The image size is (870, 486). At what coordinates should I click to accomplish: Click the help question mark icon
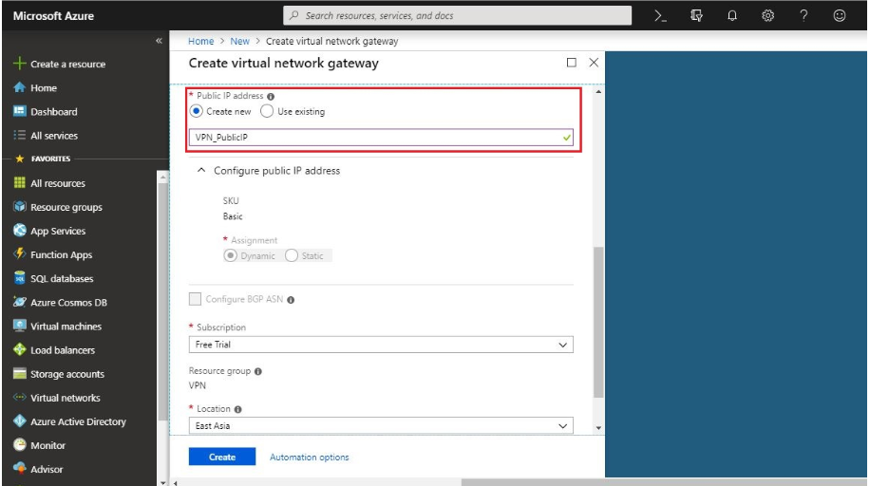pos(804,15)
